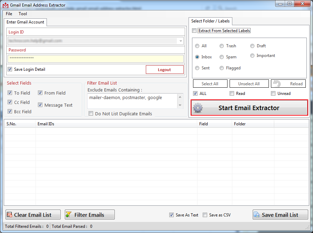Screen dimensions: 313x233
Task: Maximize the Gmail Email Address Extractor window
Action: click(x=290, y=4)
